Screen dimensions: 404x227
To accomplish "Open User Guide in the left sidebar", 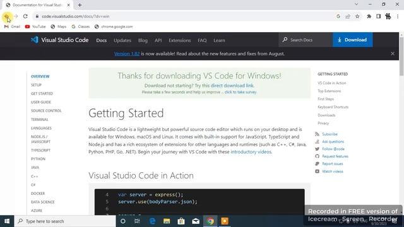I will point(40,102).
